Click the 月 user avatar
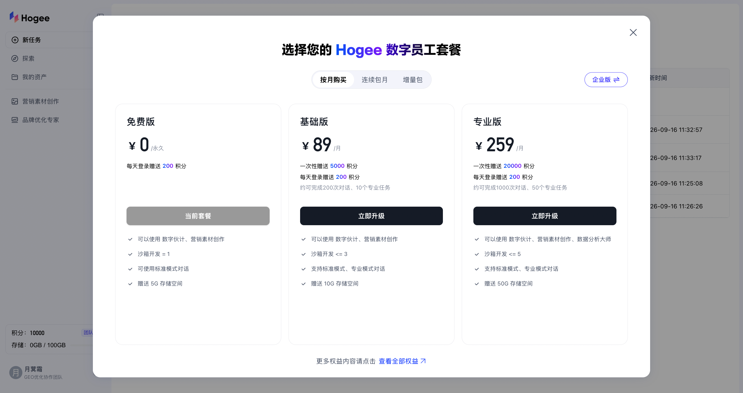This screenshot has width=743, height=393. point(16,373)
